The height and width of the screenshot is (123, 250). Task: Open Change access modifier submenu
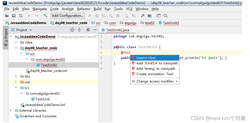155,81
